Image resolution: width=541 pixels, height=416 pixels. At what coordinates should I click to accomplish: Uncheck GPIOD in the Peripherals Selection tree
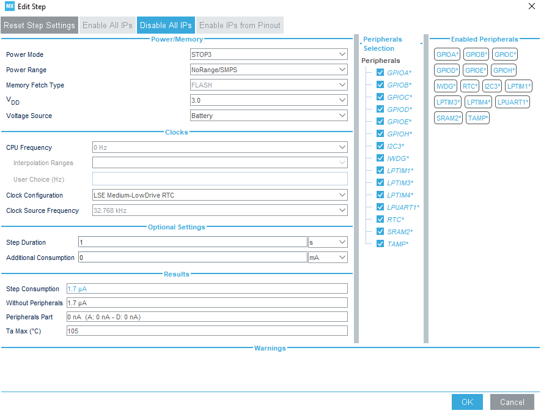380,109
